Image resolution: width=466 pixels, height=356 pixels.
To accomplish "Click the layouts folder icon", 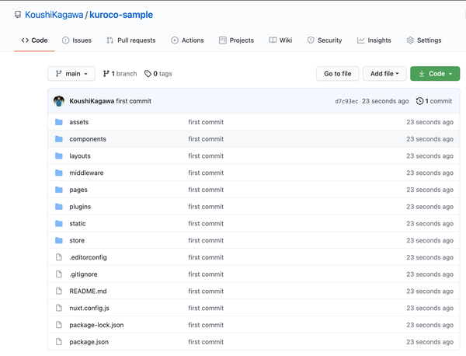I will coord(59,155).
